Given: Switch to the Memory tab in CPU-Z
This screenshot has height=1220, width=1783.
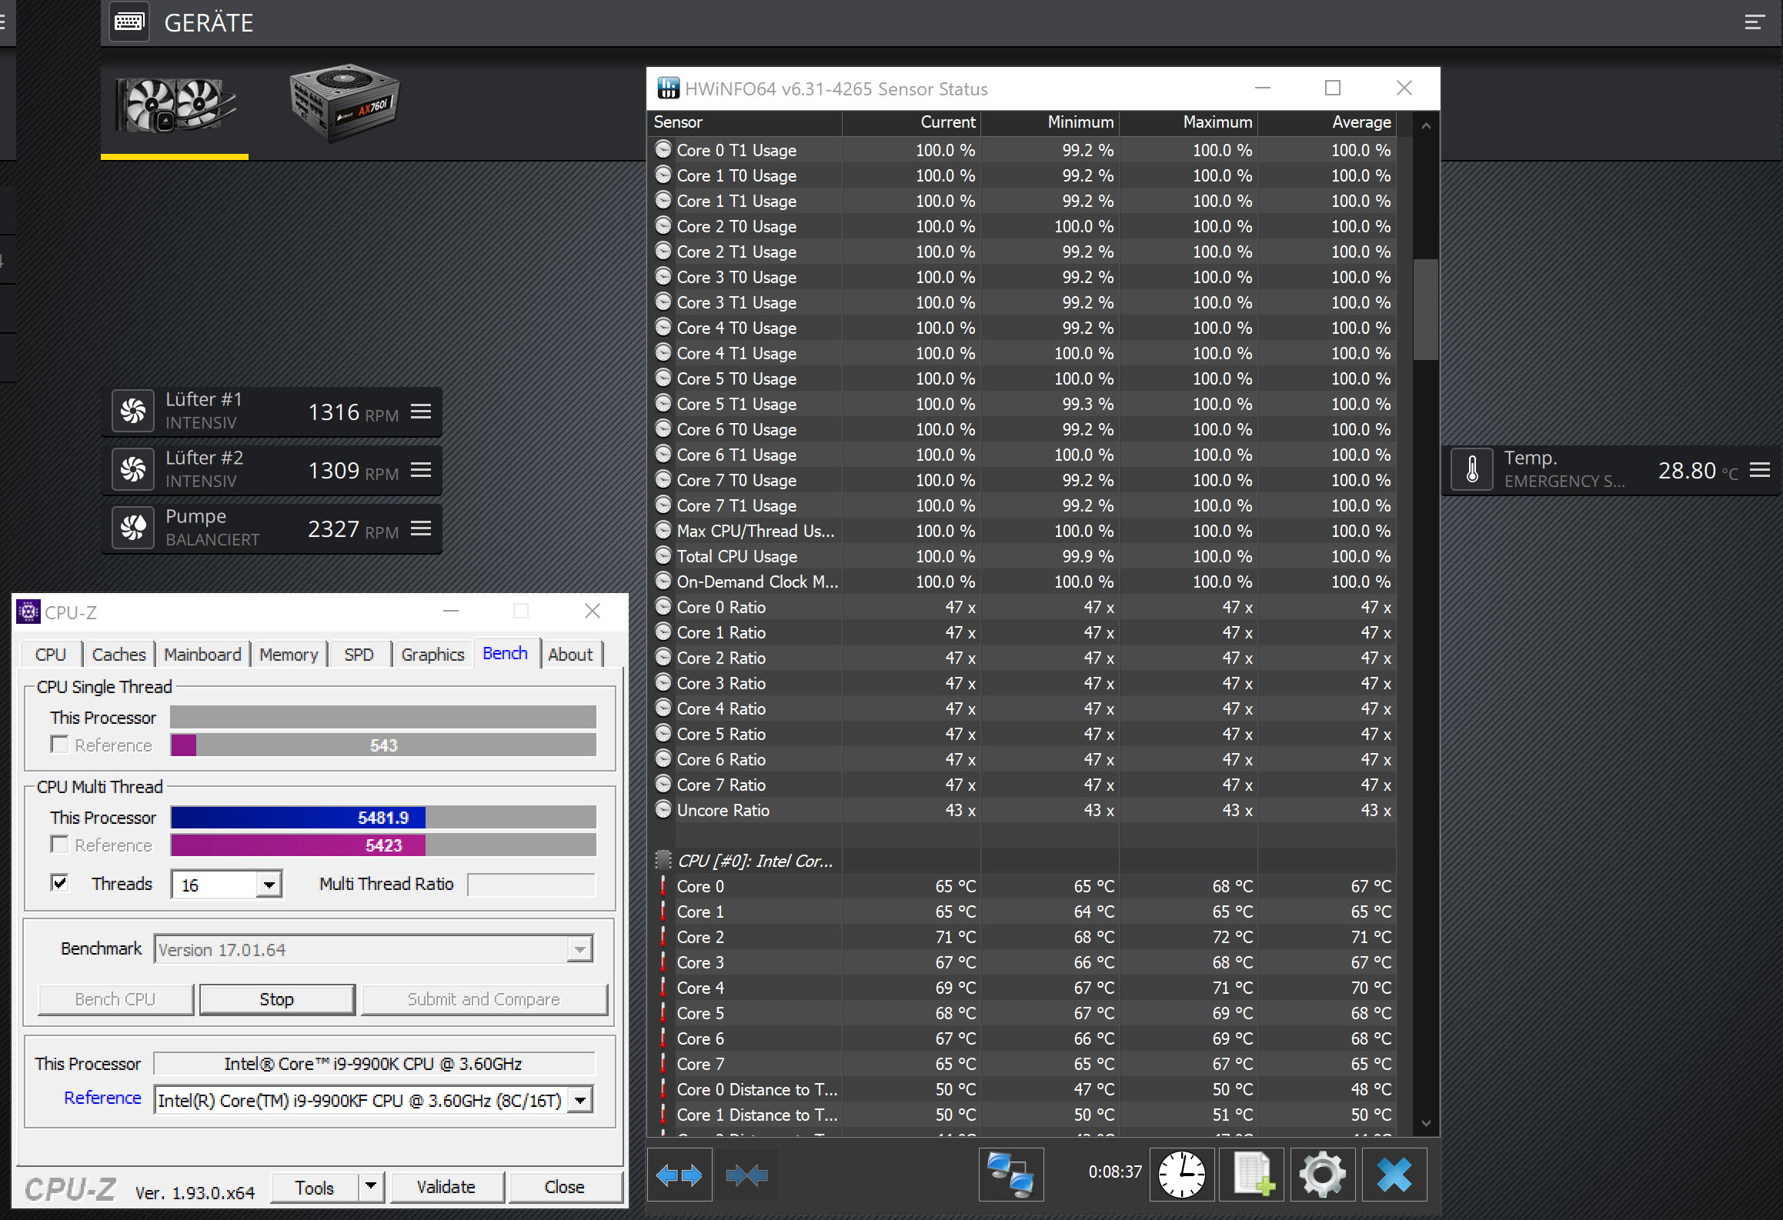Looking at the screenshot, I should coord(288,655).
